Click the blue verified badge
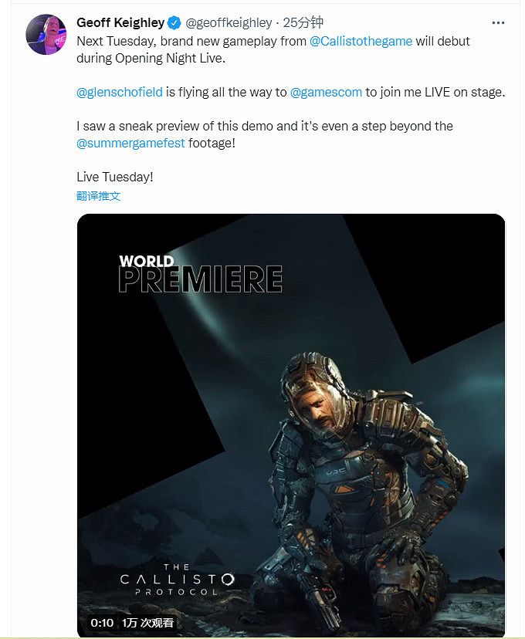525x639 pixels. pos(175,23)
